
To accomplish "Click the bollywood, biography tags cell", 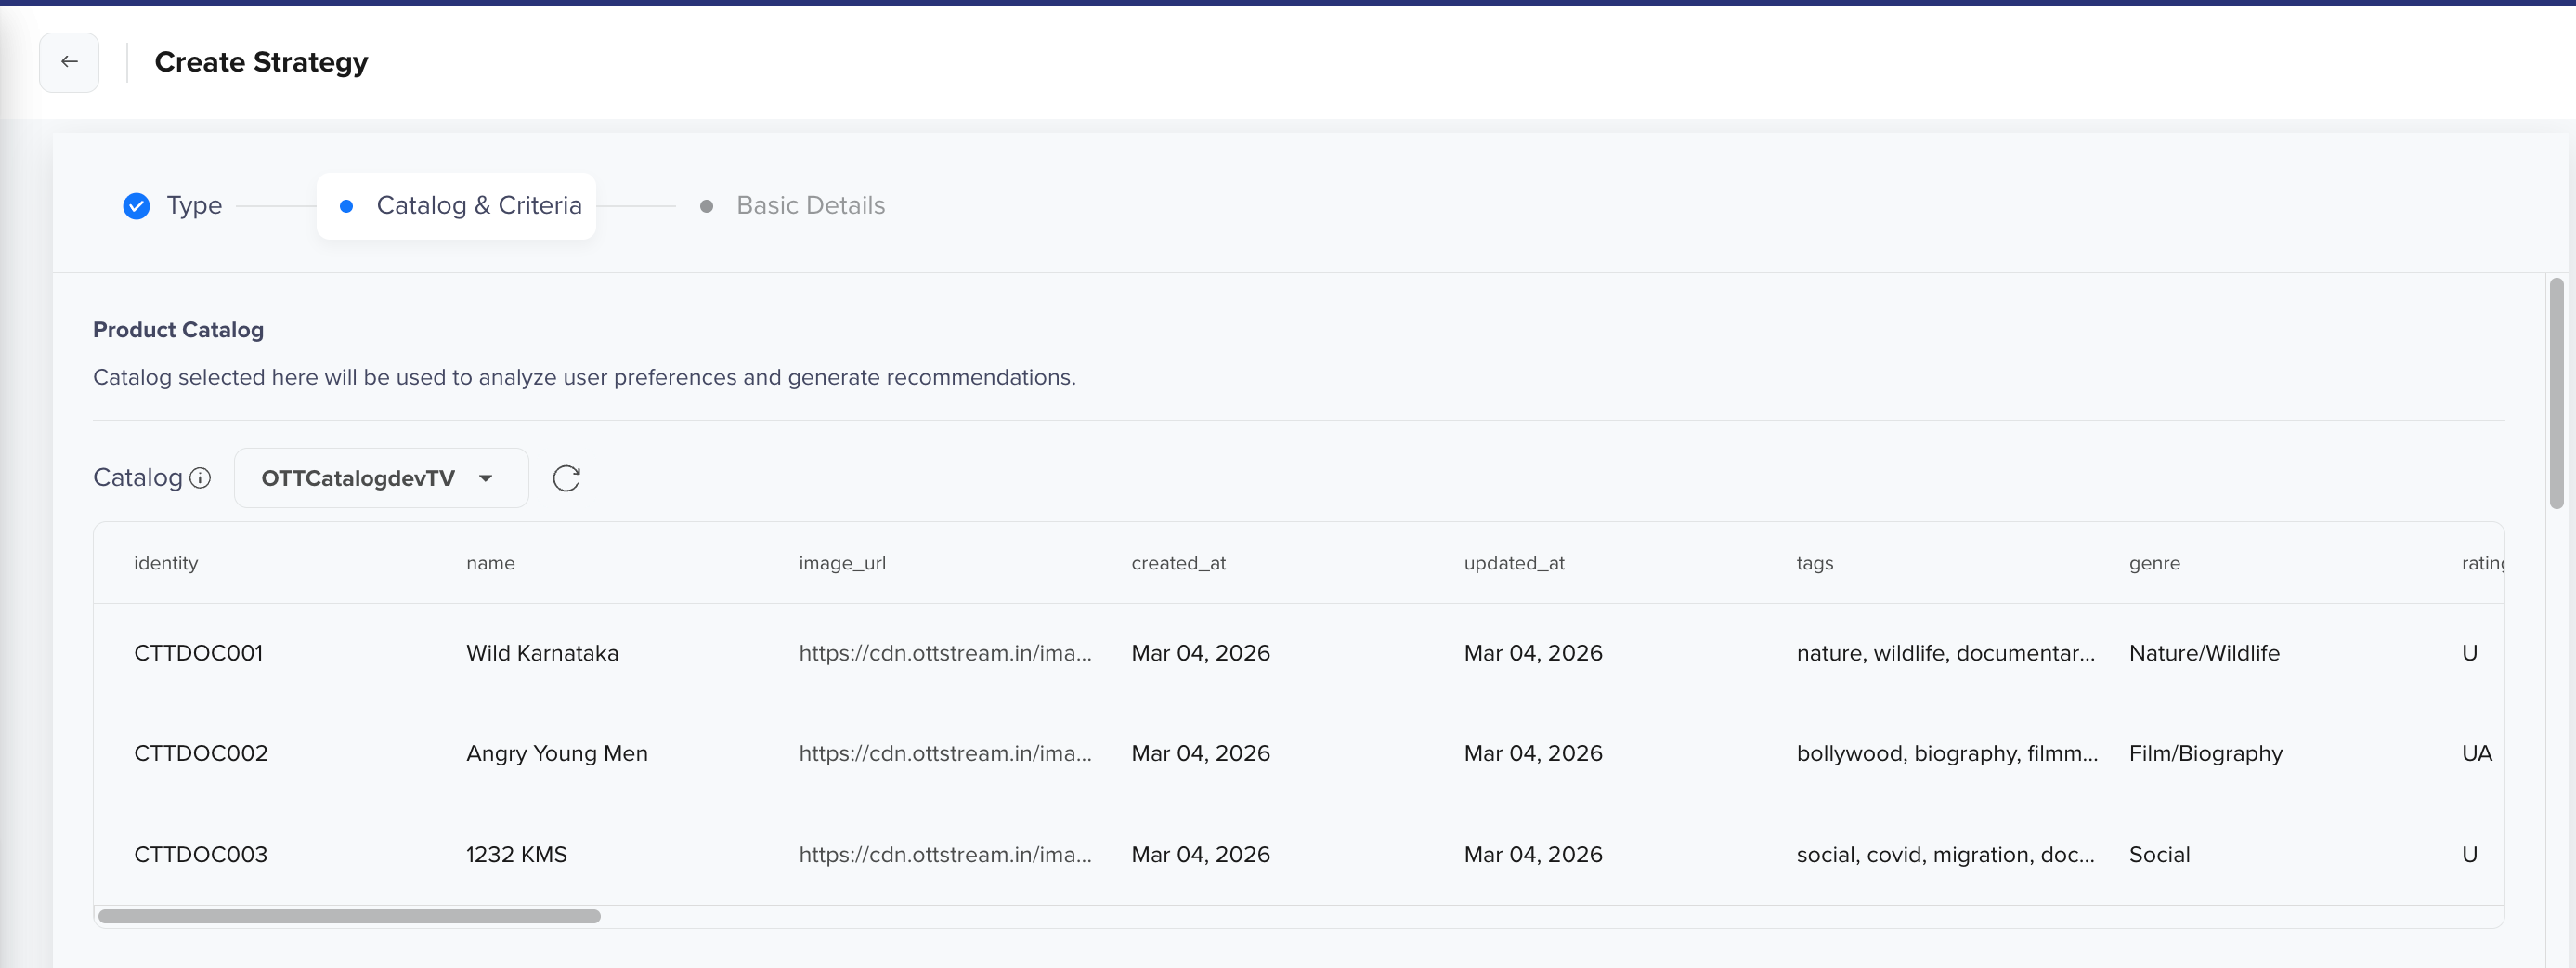I will 1947,753.
